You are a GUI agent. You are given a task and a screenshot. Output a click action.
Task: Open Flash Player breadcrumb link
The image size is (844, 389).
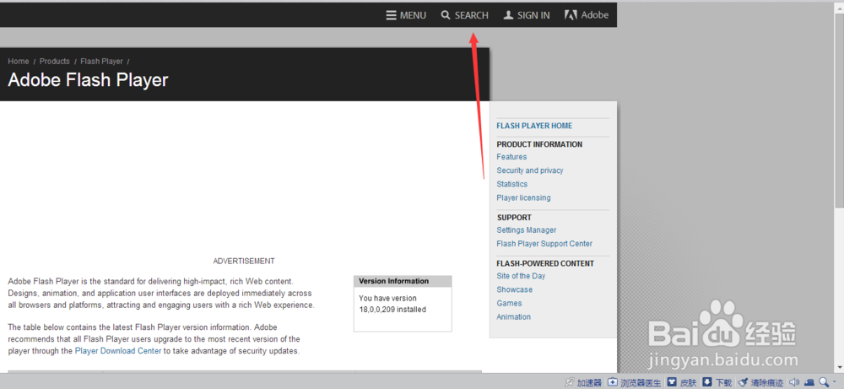pyautogui.click(x=102, y=62)
